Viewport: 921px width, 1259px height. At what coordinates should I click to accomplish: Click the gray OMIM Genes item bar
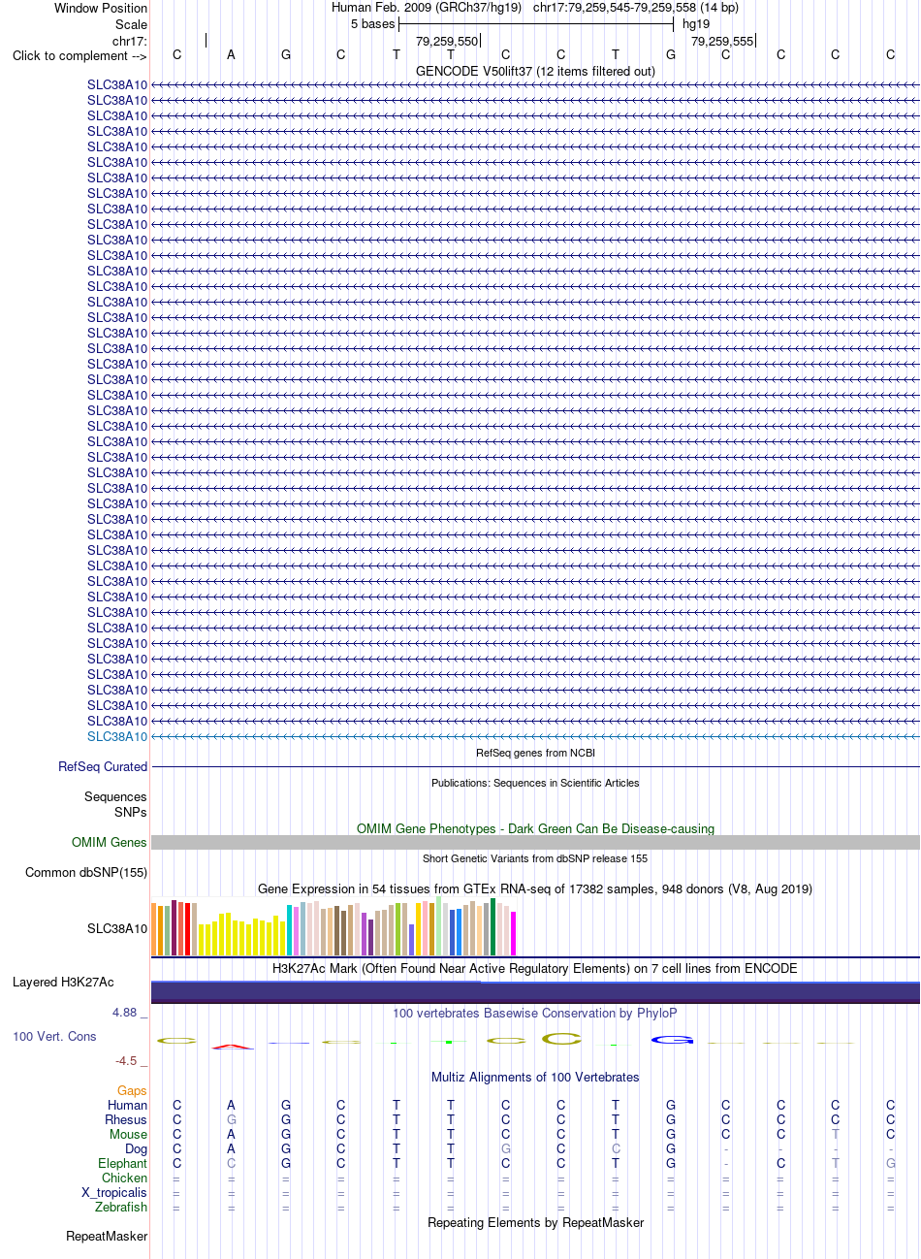pos(535,842)
